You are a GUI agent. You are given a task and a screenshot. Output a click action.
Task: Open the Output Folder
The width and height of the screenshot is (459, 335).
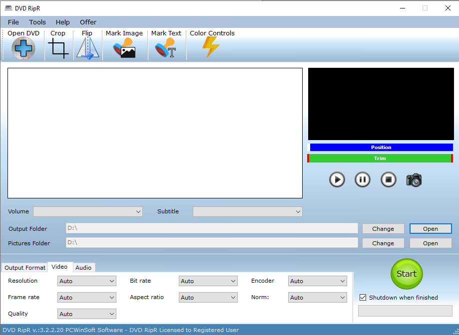(x=431, y=229)
